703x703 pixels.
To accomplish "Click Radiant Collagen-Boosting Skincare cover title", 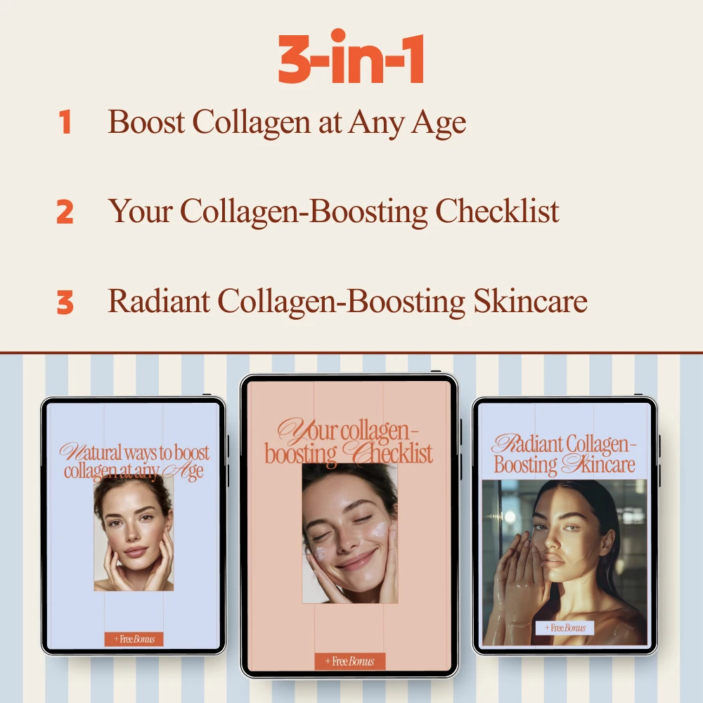I will [564, 453].
